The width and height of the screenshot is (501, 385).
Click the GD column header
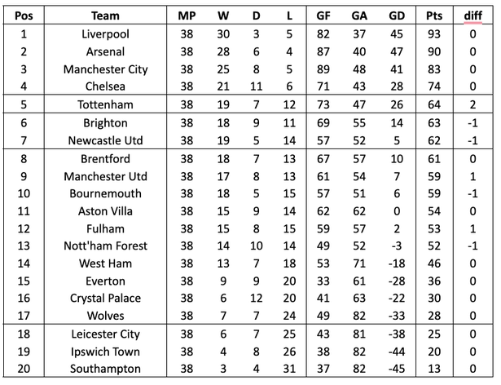397,15
